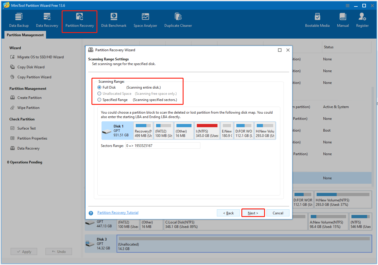Click the Check Partition section heading
The width and height of the screenshot is (378, 265).
[x=22, y=119]
